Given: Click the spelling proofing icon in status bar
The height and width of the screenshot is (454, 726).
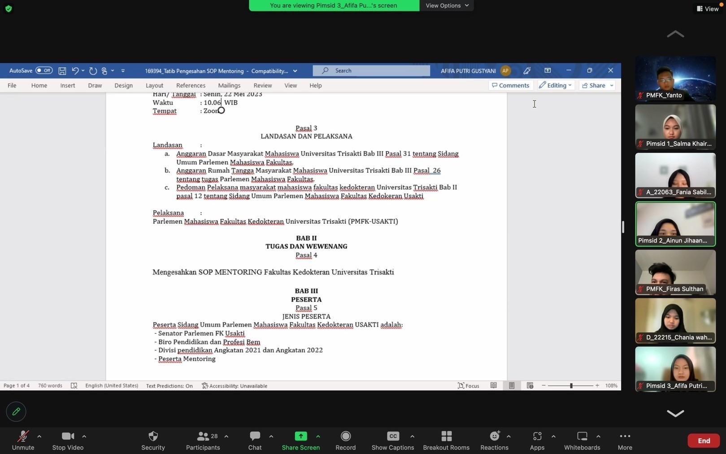Looking at the screenshot, I should point(74,386).
